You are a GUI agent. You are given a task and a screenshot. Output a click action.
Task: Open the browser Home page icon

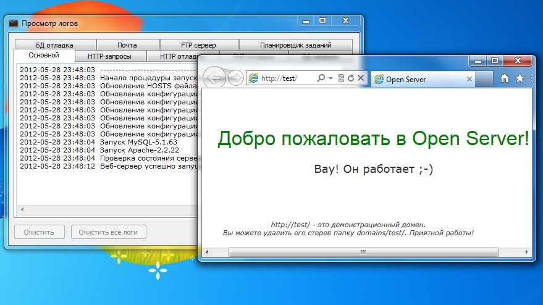[x=505, y=78]
